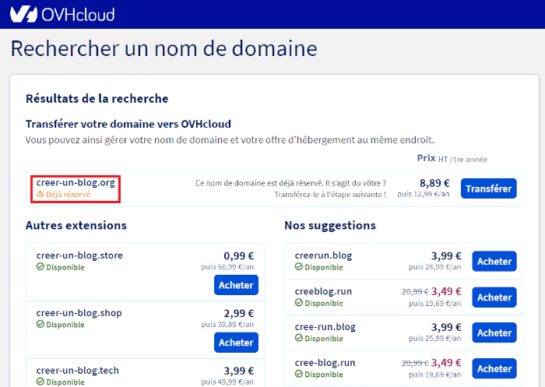Click the 2,99 € price for .shop
545x387 pixels.
pos(239,313)
